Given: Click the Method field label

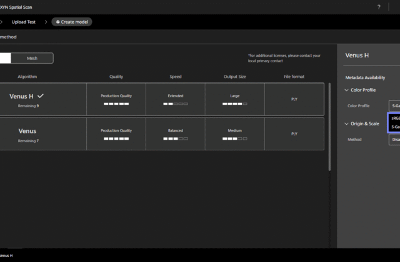Looking at the screenshot, I should [354, 140].
